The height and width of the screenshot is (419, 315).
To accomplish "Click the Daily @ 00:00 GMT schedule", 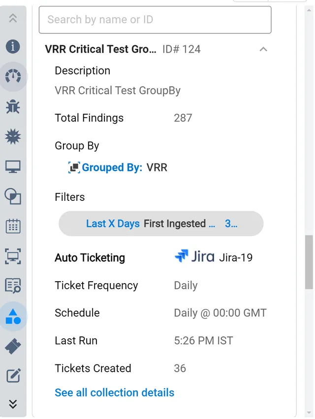I will point(220,313).
